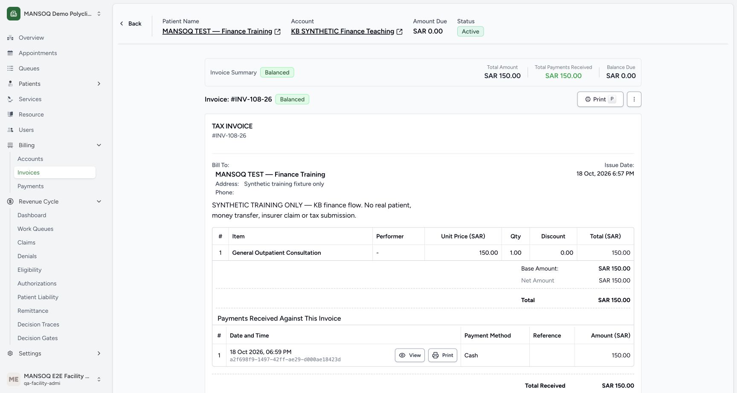Viewport: 737px width, 393px height.
Task: Open the user account switcher chevron
Action: point(99,379)
